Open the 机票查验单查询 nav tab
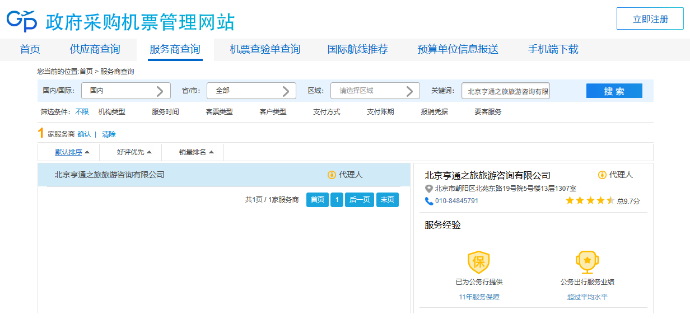Viewport: 690px width, 319px height. 265,49
